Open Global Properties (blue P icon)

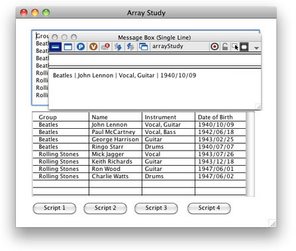click(x=81, y=47)
